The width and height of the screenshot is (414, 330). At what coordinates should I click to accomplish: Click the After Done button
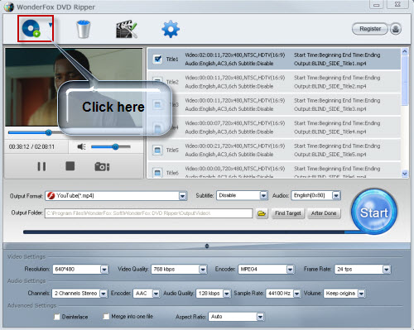[x=324, y=213]
